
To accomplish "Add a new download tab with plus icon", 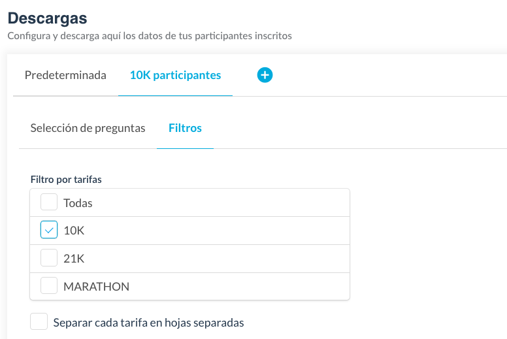I will pos(265,75).
